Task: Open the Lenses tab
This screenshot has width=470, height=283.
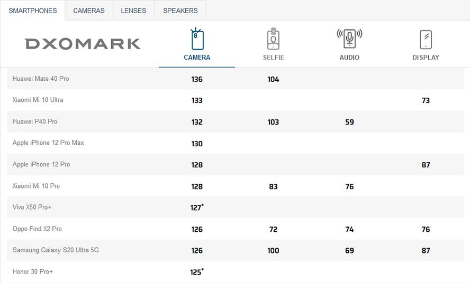Action: 133,11
